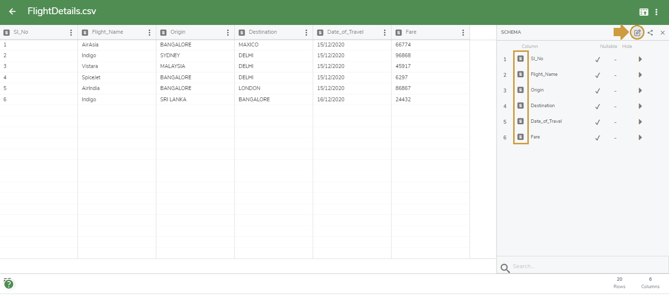The height and width of the screenshot is (295, 669).
Task: Select the string type icon beside SI_No
Action: tap(520, 58)
